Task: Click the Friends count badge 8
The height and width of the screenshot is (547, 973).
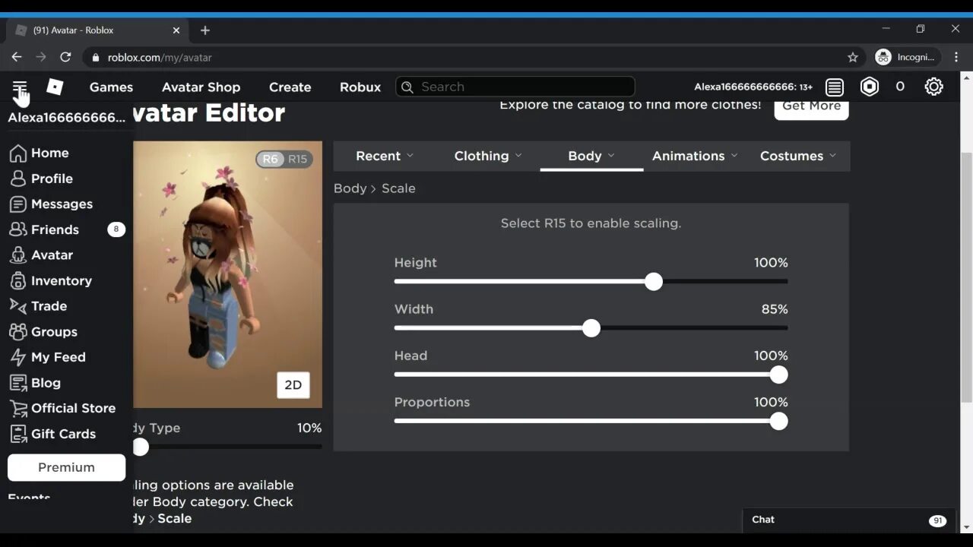Action: click(x=116, y=229)
